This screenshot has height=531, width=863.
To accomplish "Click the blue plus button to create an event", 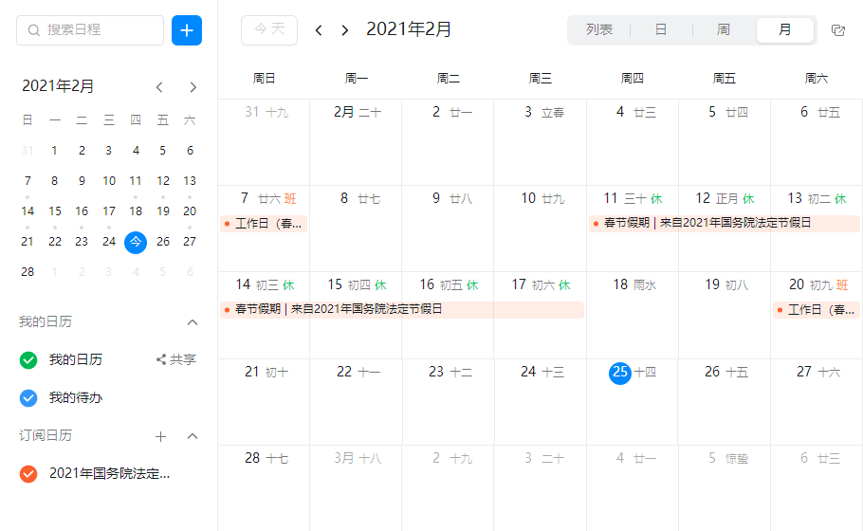I will point(187,30).
